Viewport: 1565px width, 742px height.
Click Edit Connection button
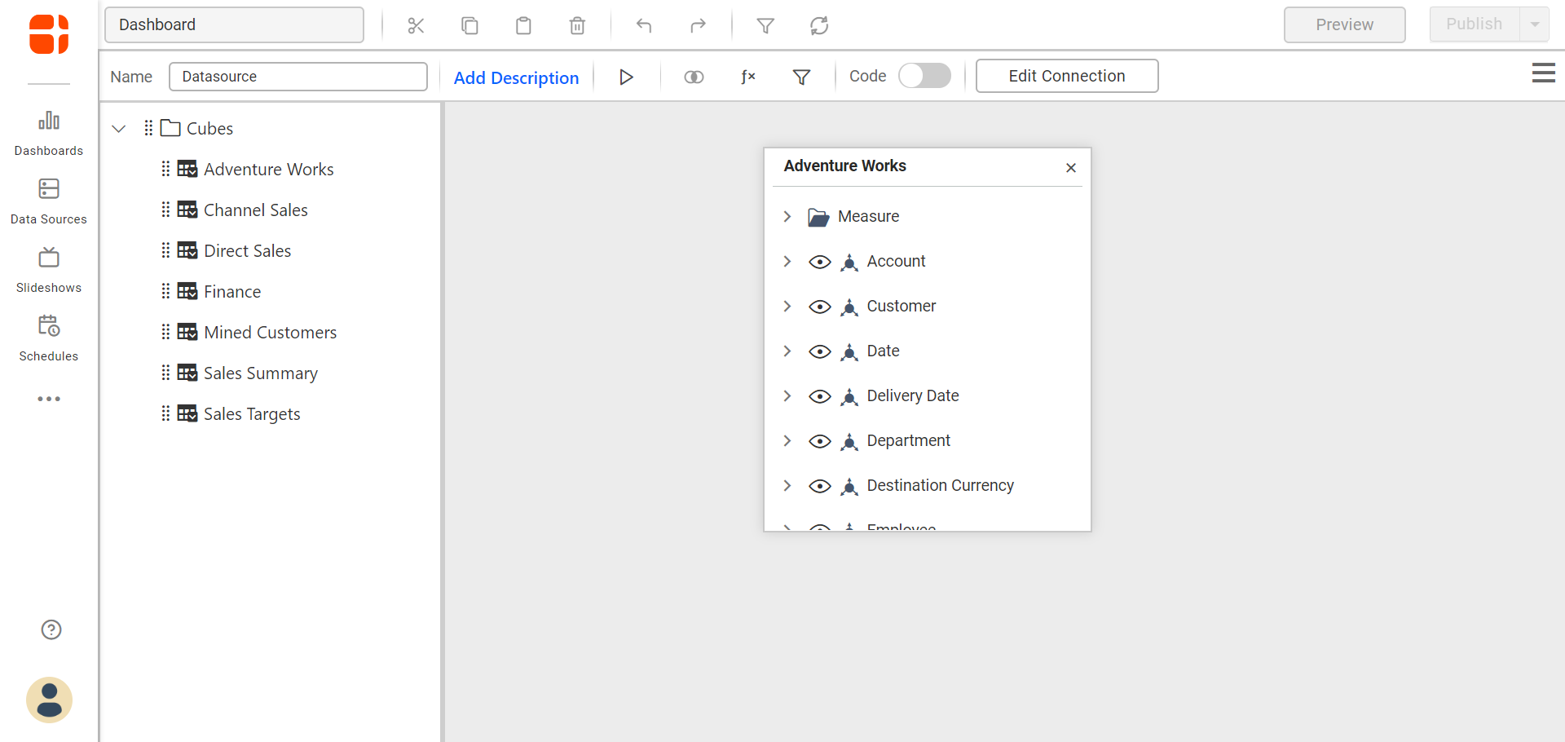coord(1066,76)
